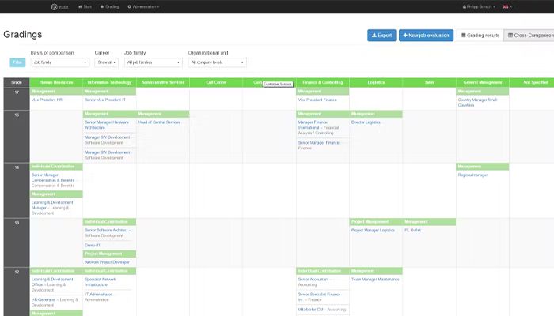Click the Finance & Controlling column header
This screenshot has height=316, width=554.
click(322, 82)
